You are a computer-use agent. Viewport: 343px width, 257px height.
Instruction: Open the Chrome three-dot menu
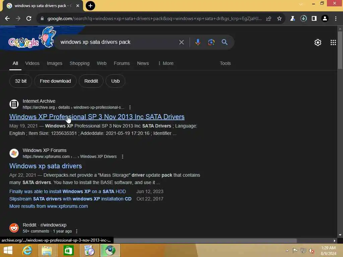point(336,19)
